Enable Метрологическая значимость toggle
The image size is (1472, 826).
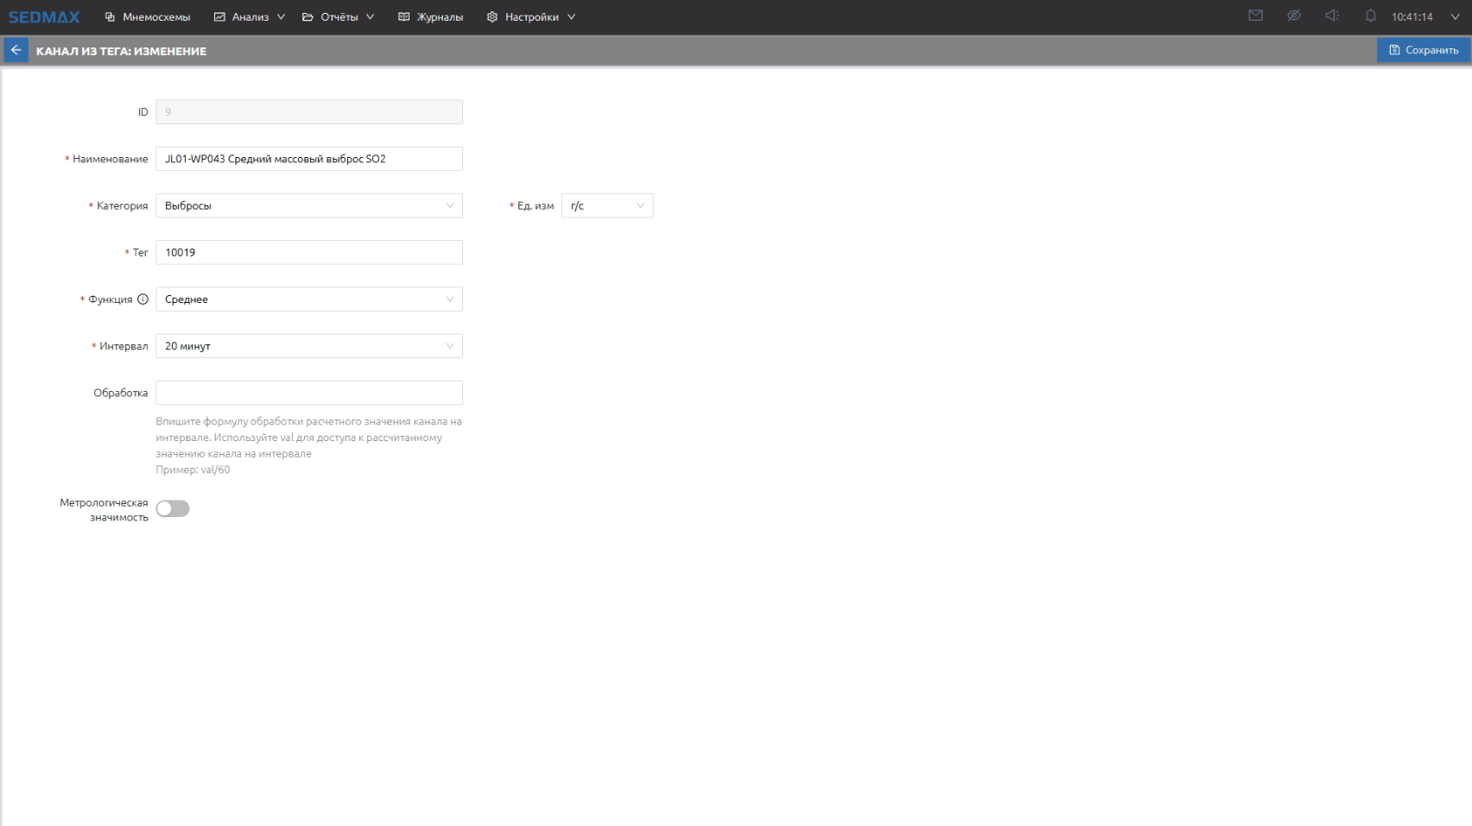click(x=173, y=509)
